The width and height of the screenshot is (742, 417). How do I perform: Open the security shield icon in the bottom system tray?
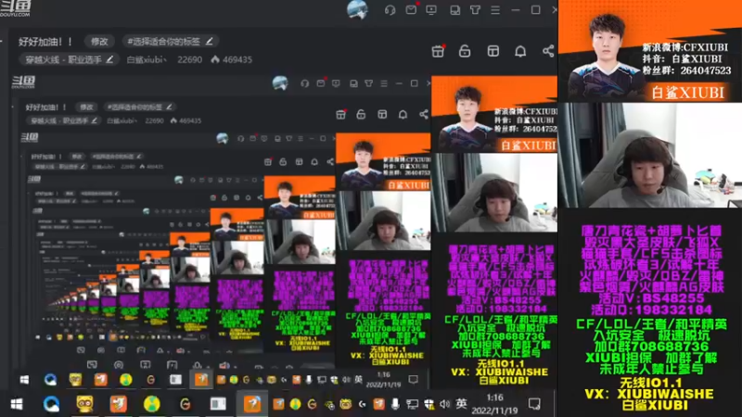click(429, 404)
